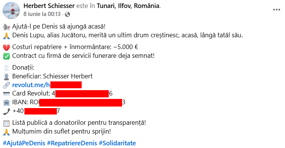Image resolution: width=285 pixels, height=148 pixels.
Task: Click the clipboard emoji before Listă publică
Action: pos(6,123)
